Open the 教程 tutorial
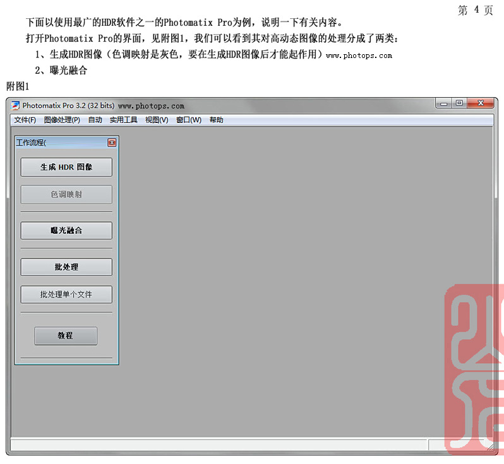The width and height of the screenshot is (504, 464). [x=66, y=335]
